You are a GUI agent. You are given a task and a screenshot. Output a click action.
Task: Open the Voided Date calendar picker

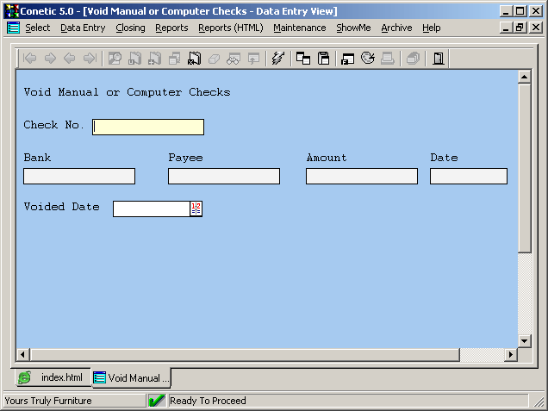[196, 209]
